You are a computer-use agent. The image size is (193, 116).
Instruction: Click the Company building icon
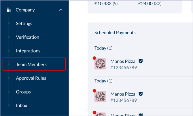tap(9, 10)
